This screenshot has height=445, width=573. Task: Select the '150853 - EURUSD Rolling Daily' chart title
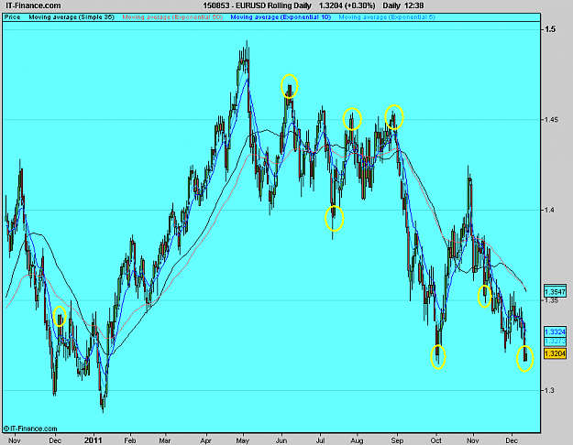pos(257,5)
